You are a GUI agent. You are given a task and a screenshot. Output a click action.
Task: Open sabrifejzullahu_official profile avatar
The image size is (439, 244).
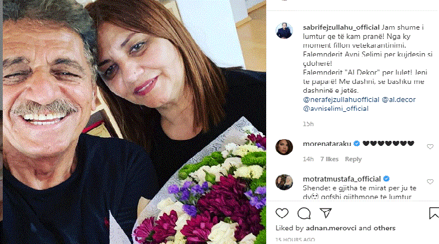(x=284, y=31)
